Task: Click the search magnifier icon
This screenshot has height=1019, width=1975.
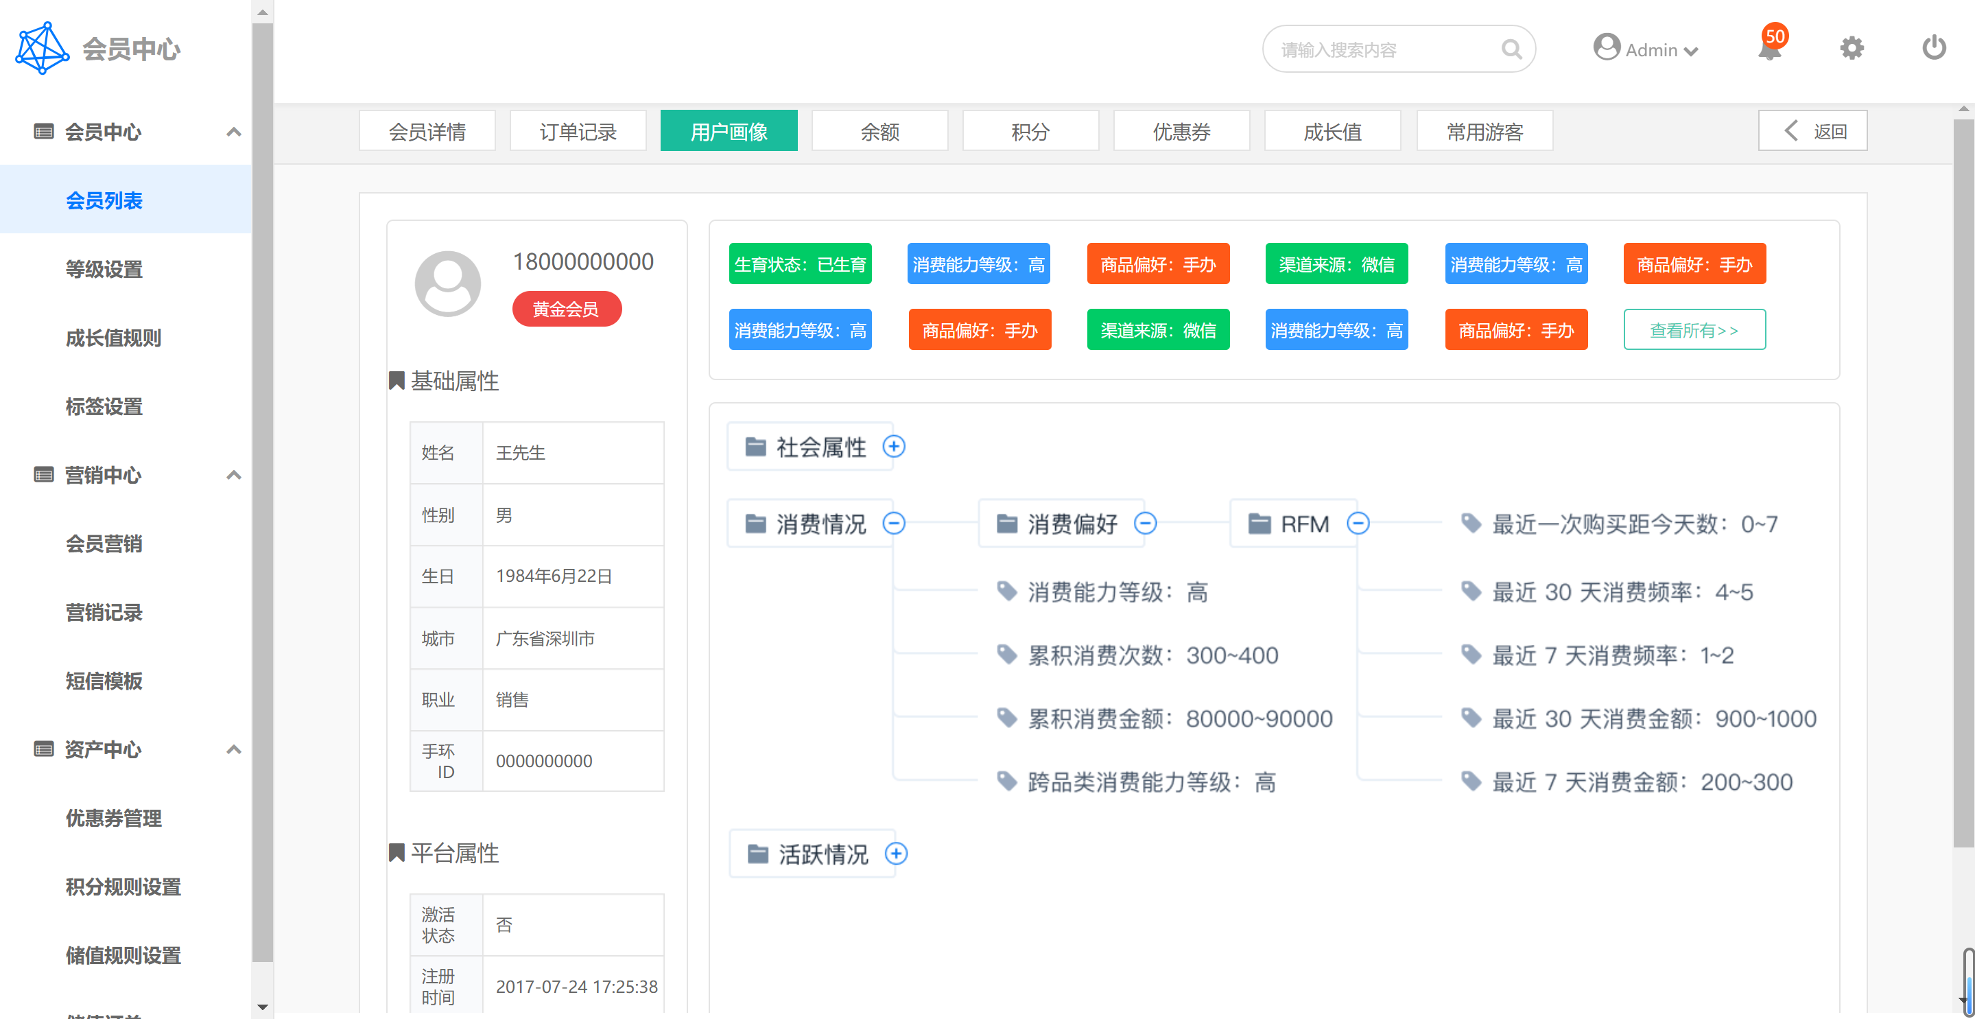Action: [1511, 50]
